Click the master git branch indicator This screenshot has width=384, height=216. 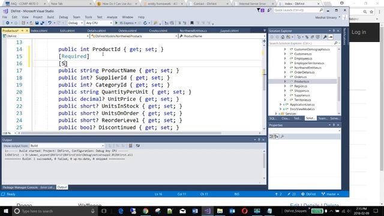(x=331, y=194)
